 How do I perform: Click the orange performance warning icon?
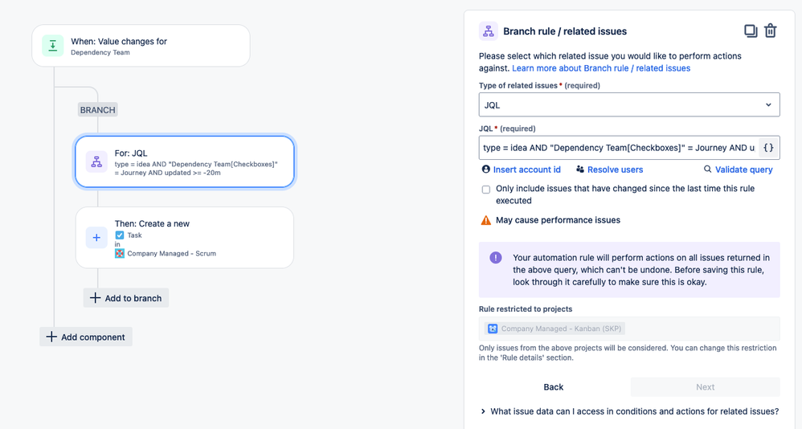[x=486, y=220]
